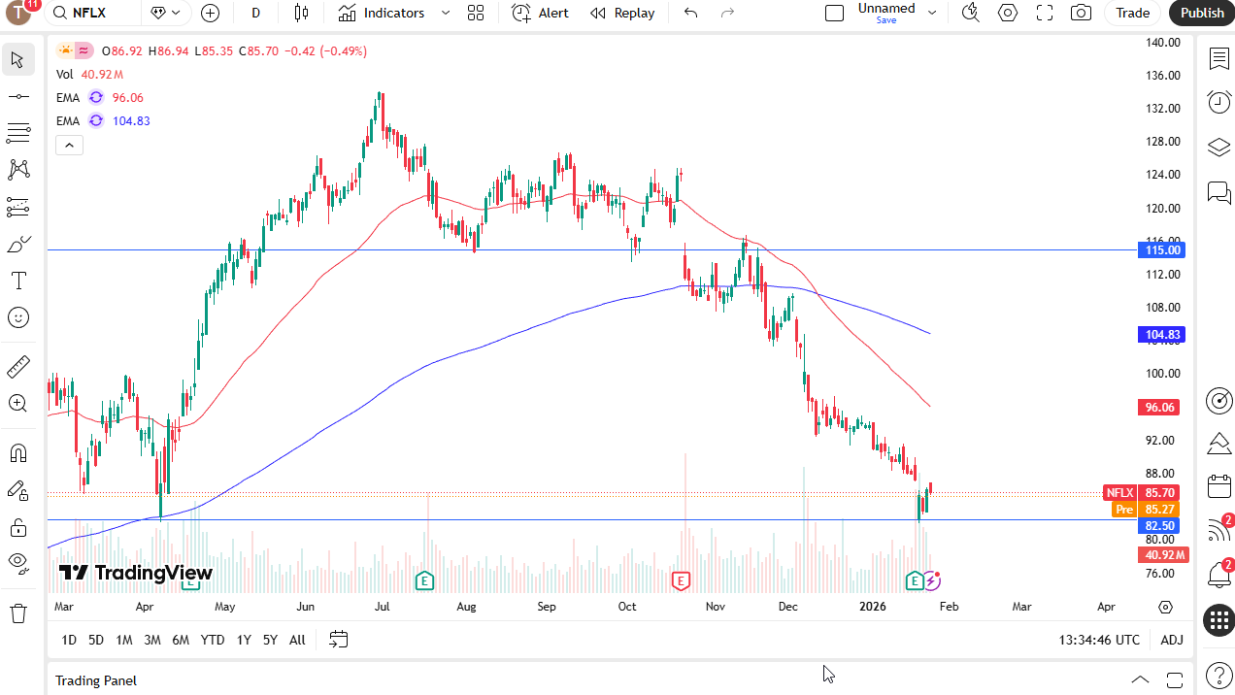Toggle lock all drawing tools
This screenshot has width=1235, height=695.
17,527
